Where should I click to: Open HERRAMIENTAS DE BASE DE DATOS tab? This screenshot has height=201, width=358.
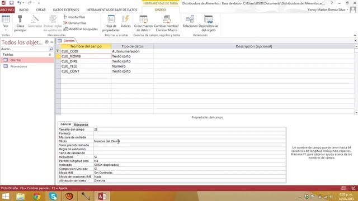112,10
